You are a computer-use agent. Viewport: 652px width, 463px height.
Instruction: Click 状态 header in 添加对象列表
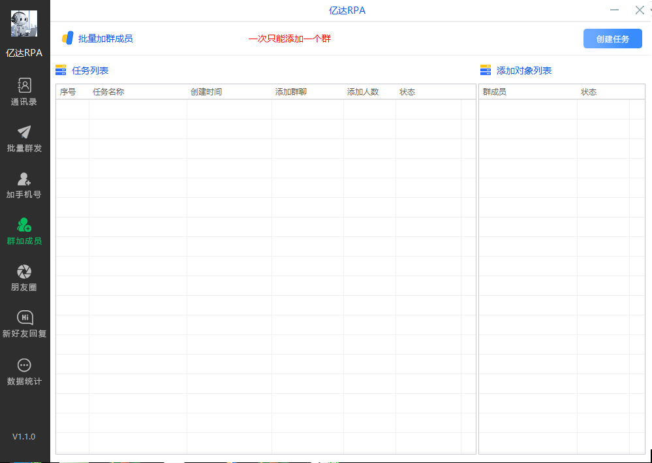pyautogui.click(x=589, y=92)
